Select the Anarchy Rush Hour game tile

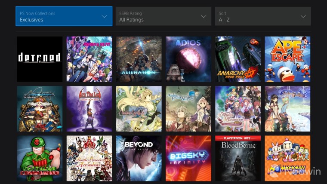coord(238,59)
